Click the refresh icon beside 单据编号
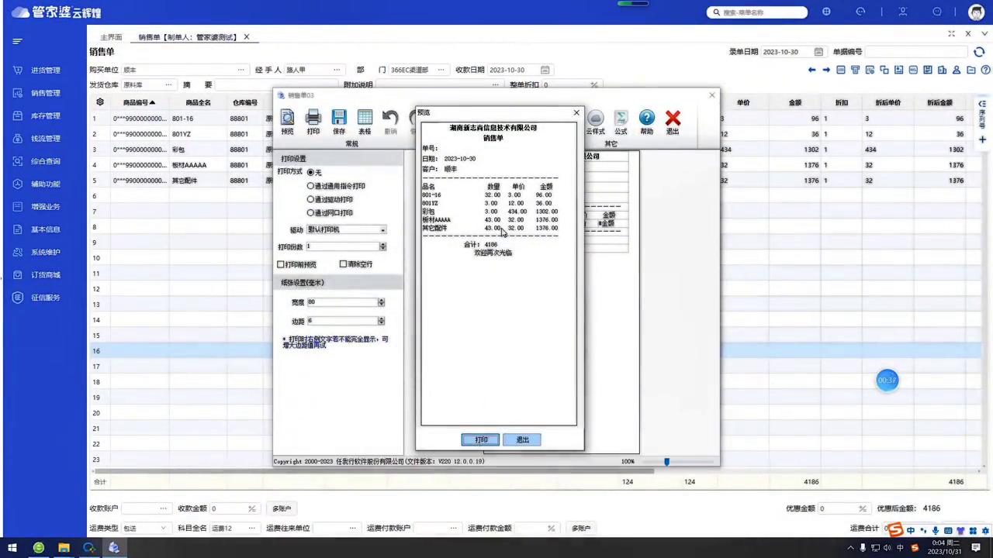The height and width of the screenshot is (558, 993). coord(979,52)
